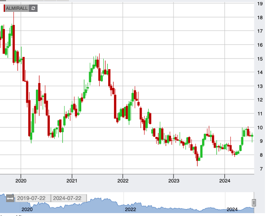Click the 2021 label on the x-axis

(x=72, y=181)
